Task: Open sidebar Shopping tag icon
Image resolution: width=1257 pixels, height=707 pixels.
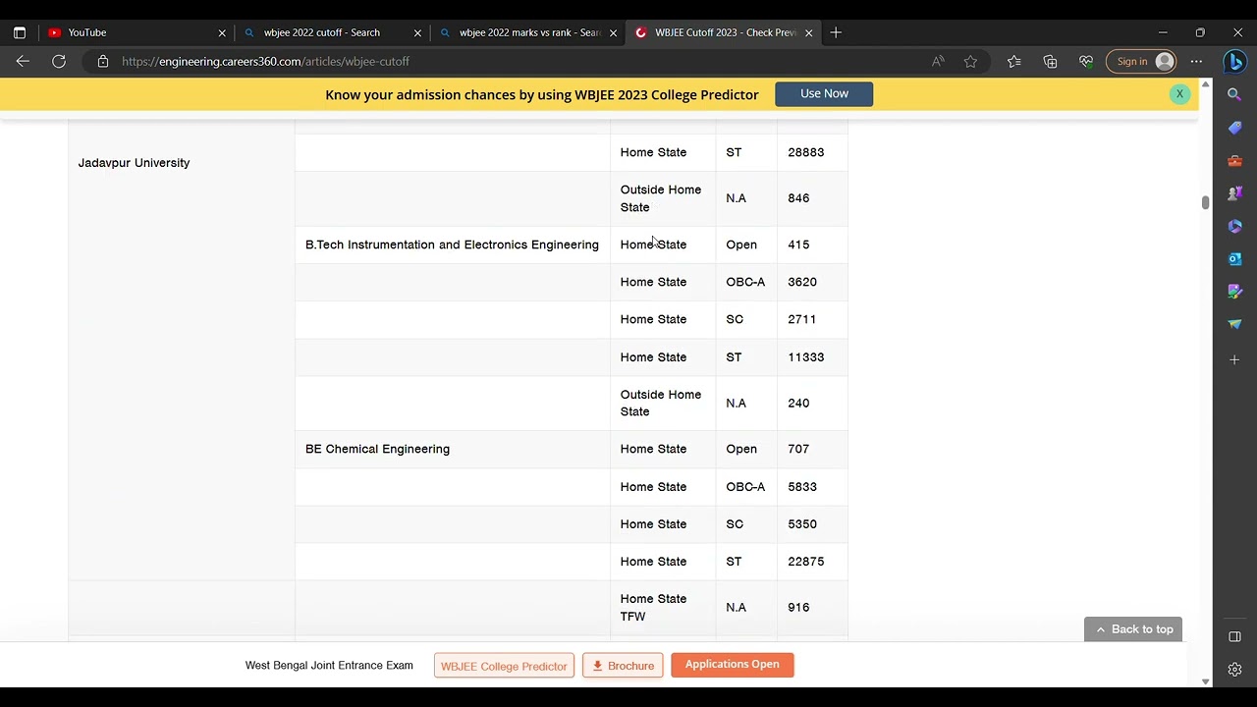Action: (1235, 128)
